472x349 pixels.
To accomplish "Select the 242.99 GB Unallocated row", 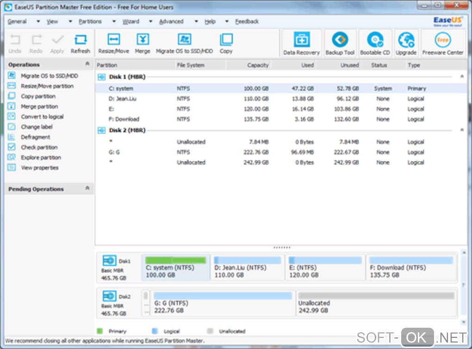I will tap(281, 162).
